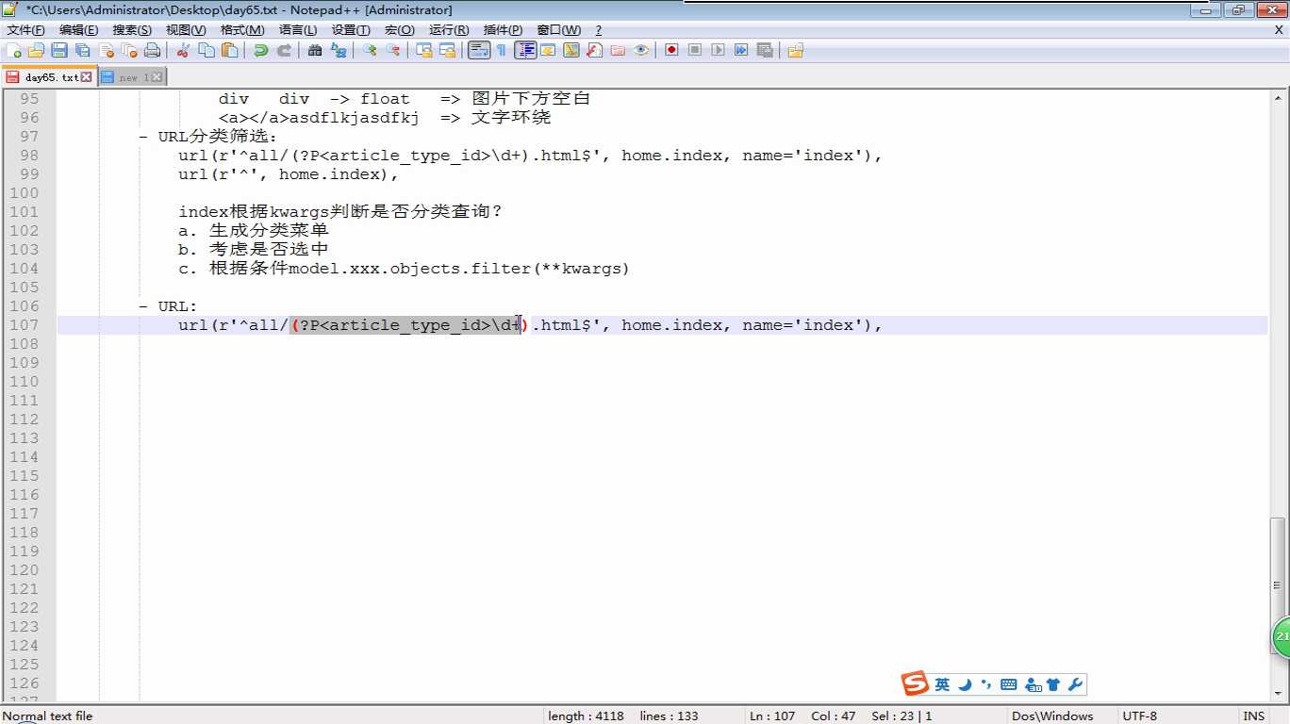
Task: Select the day65.txt tab
Action: pyautogui.click(x=51, y=77)
